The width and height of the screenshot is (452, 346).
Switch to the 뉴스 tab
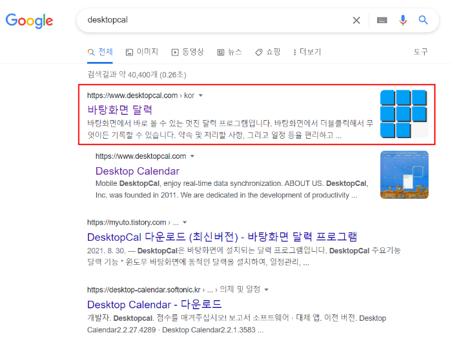pyautogui.click(x=229, y=52)
